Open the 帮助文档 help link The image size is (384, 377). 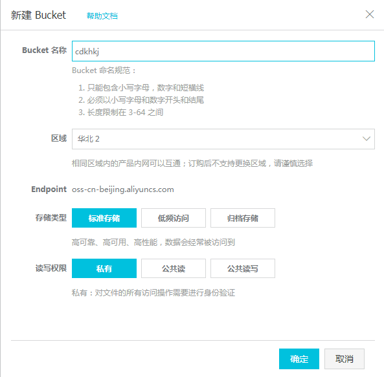click(x=102, y=16)
